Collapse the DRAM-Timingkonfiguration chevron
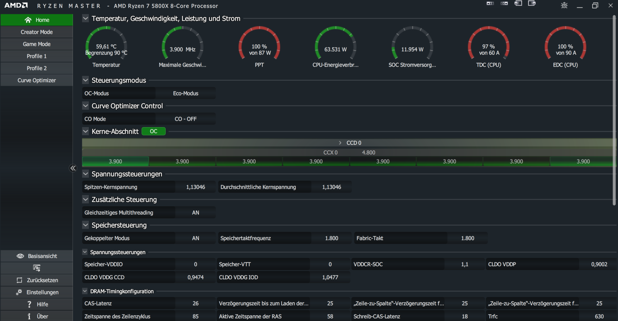 coord(85,291)
